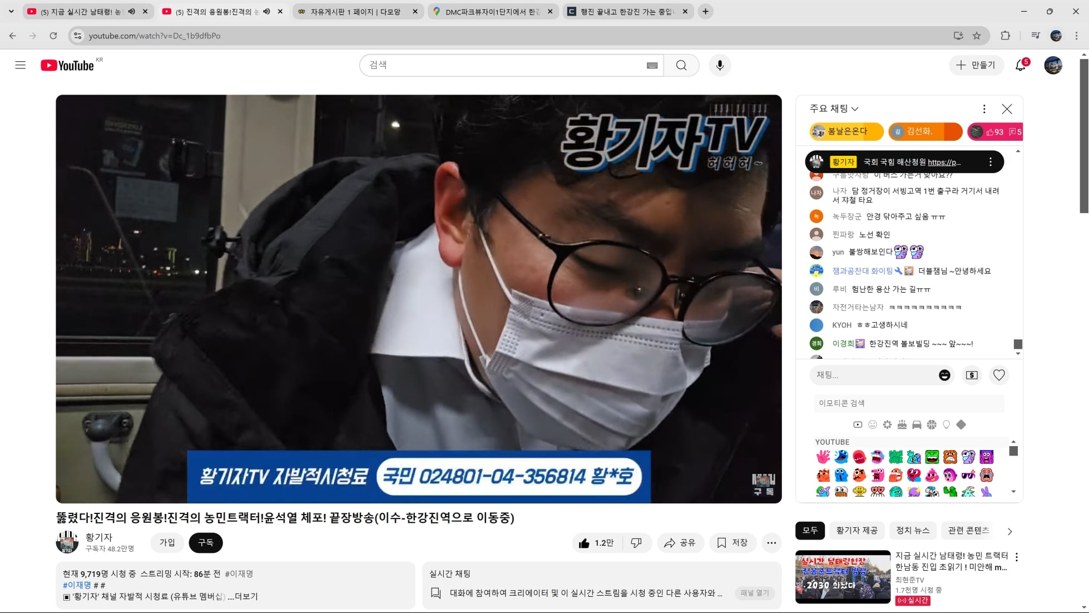This screenshot has width=1089, height=613.
Task: Select the 황기자 제공 filter chip
Action: [857, 531]
